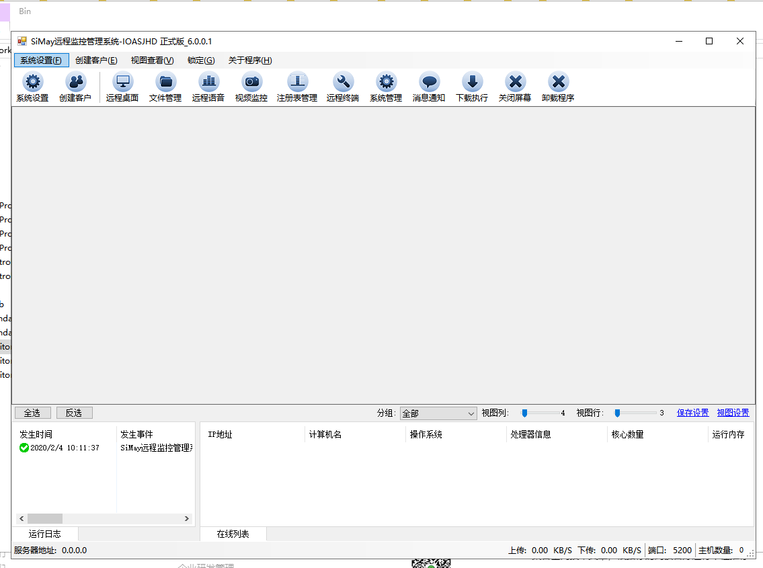
Task: Click the 发生事件 column header
Action: [x=156, y=434]
